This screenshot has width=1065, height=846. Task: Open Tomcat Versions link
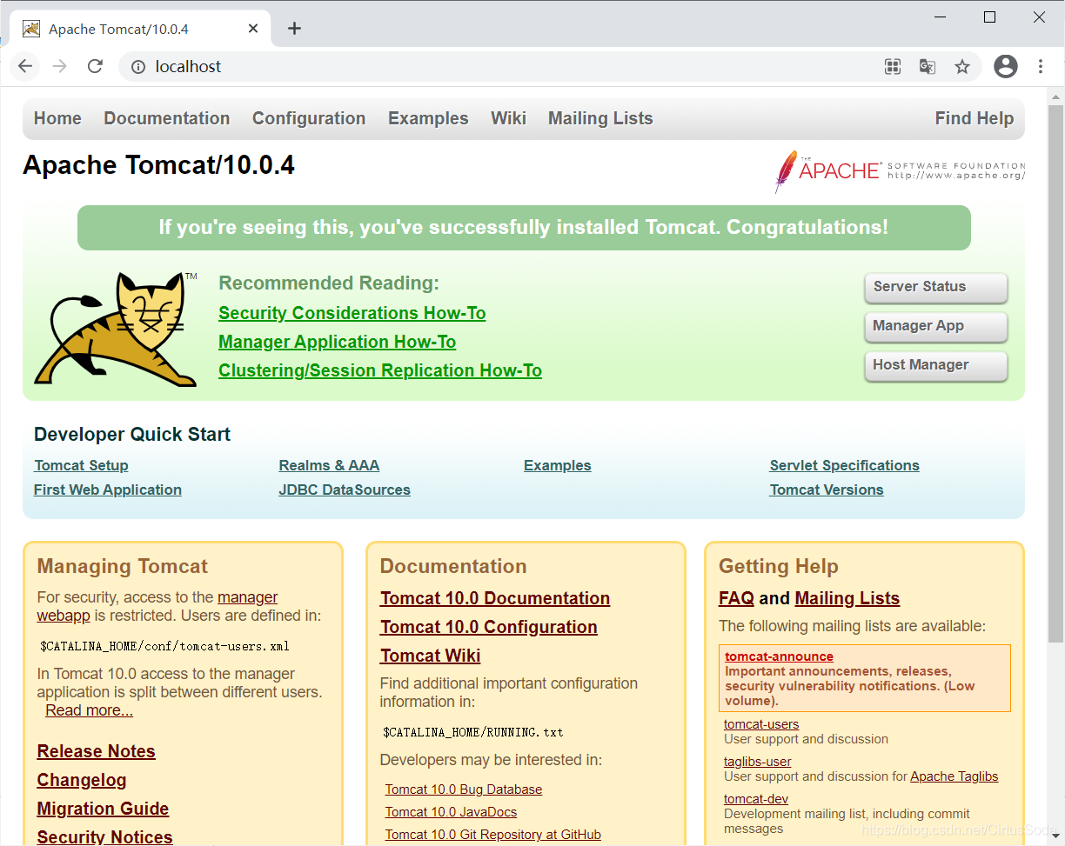[x=827, y=490]
